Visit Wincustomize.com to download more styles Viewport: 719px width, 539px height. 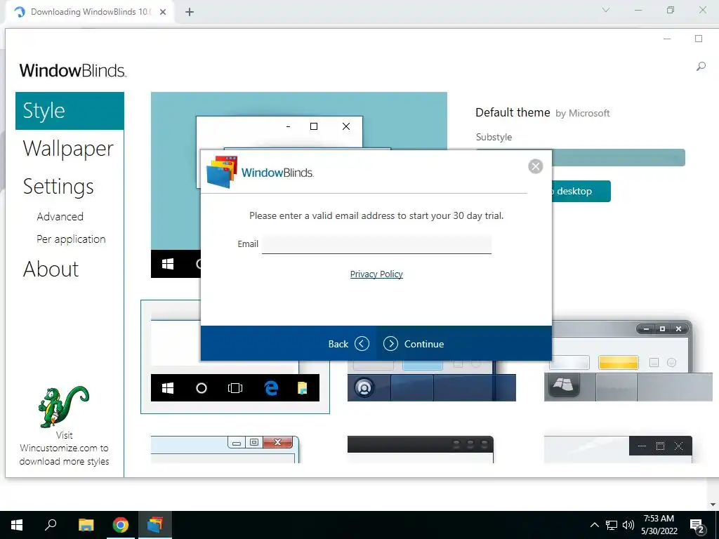click(x=64, y=448)
